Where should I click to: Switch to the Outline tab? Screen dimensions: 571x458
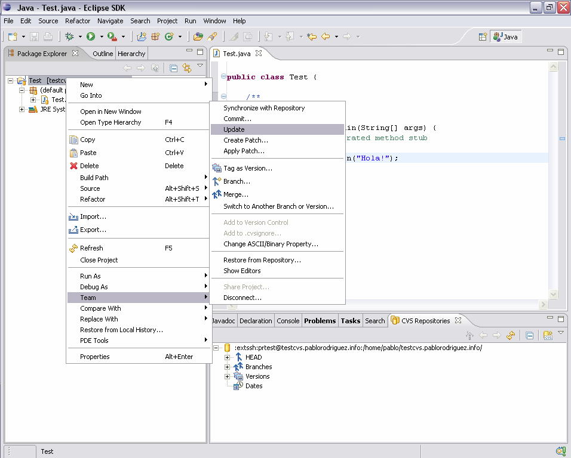[103, 54]
